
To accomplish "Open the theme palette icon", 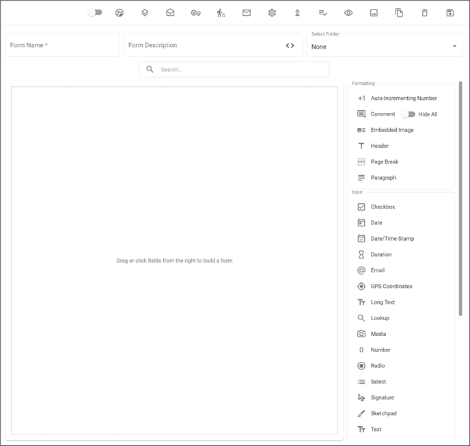I will (x=120, y=12).
